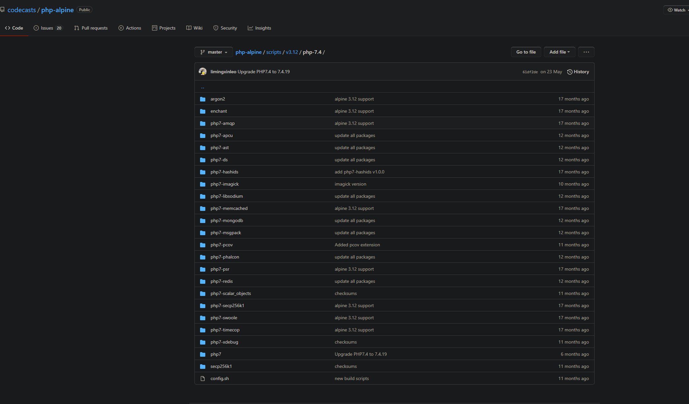Click the Security shield tab icon
This screenshot has width=689, height=404.
coord(216,28)
